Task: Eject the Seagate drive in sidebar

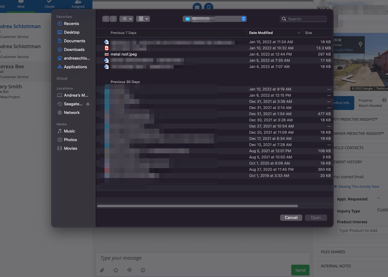Action: [88, 104]
